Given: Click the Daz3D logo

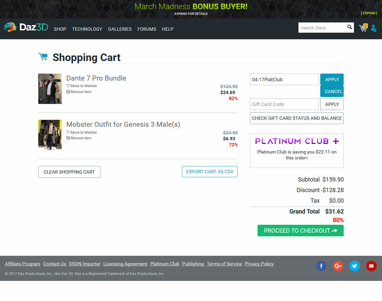Looking at the screenshot, I should (x=26, y=27).
